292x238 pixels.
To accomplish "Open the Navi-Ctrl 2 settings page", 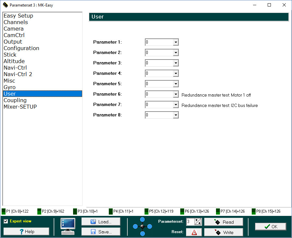I will [x=18, y=74].
